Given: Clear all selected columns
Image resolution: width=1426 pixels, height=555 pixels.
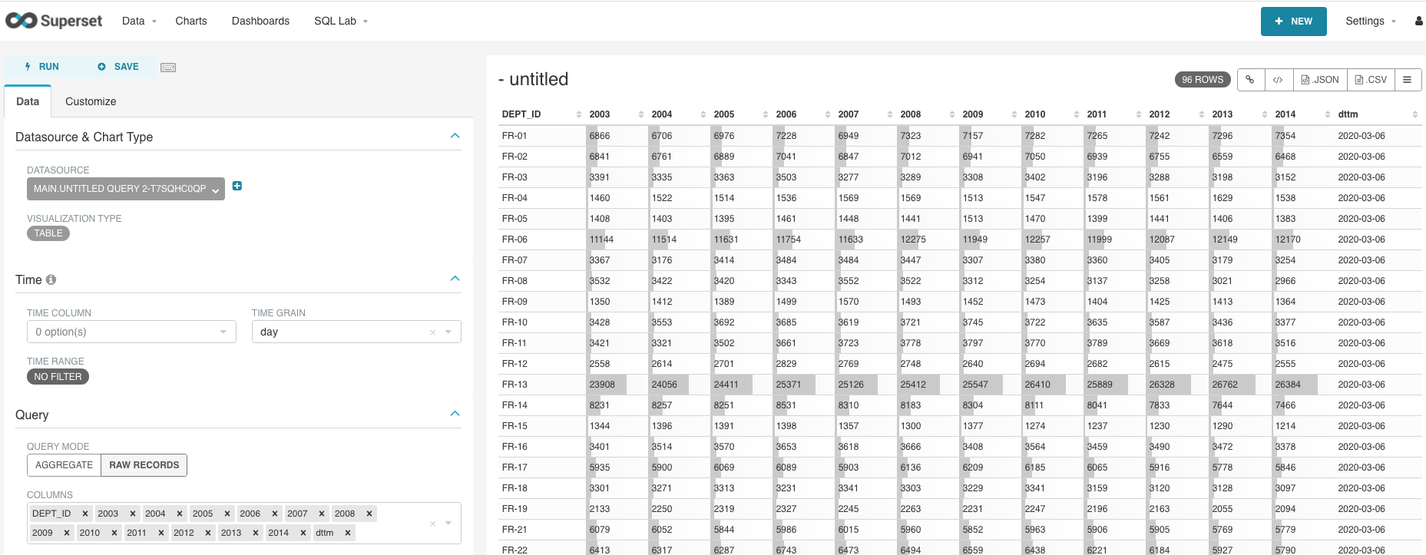Looking at the screenshot, I should click(432, 524).
